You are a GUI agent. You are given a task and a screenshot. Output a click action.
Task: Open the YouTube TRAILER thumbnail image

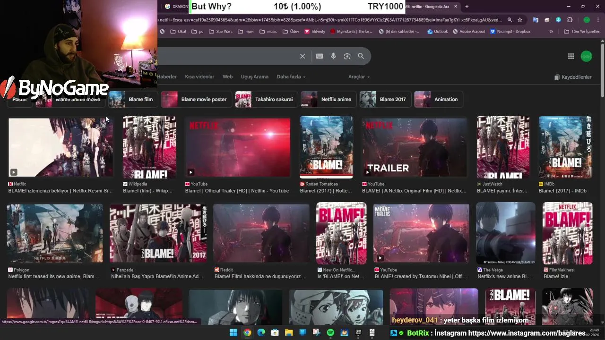click(415, 147)
